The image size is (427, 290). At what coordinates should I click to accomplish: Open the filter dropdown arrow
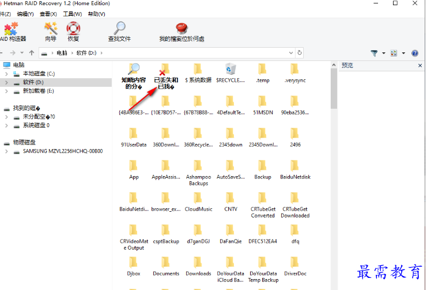point(383,53)
